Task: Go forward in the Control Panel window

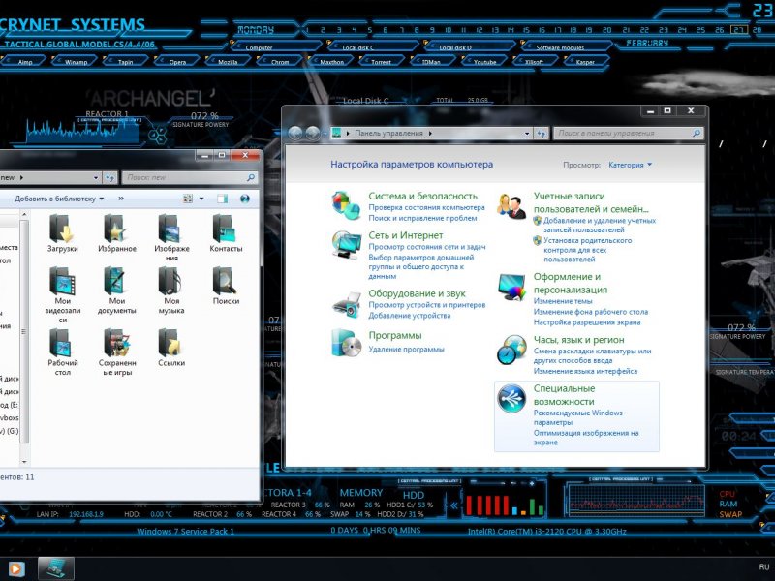Action: coord(312,133)
